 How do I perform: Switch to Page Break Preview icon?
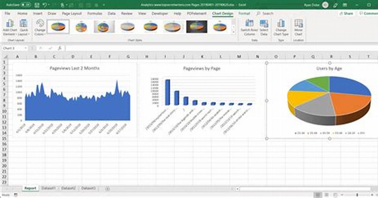(335, 195)
